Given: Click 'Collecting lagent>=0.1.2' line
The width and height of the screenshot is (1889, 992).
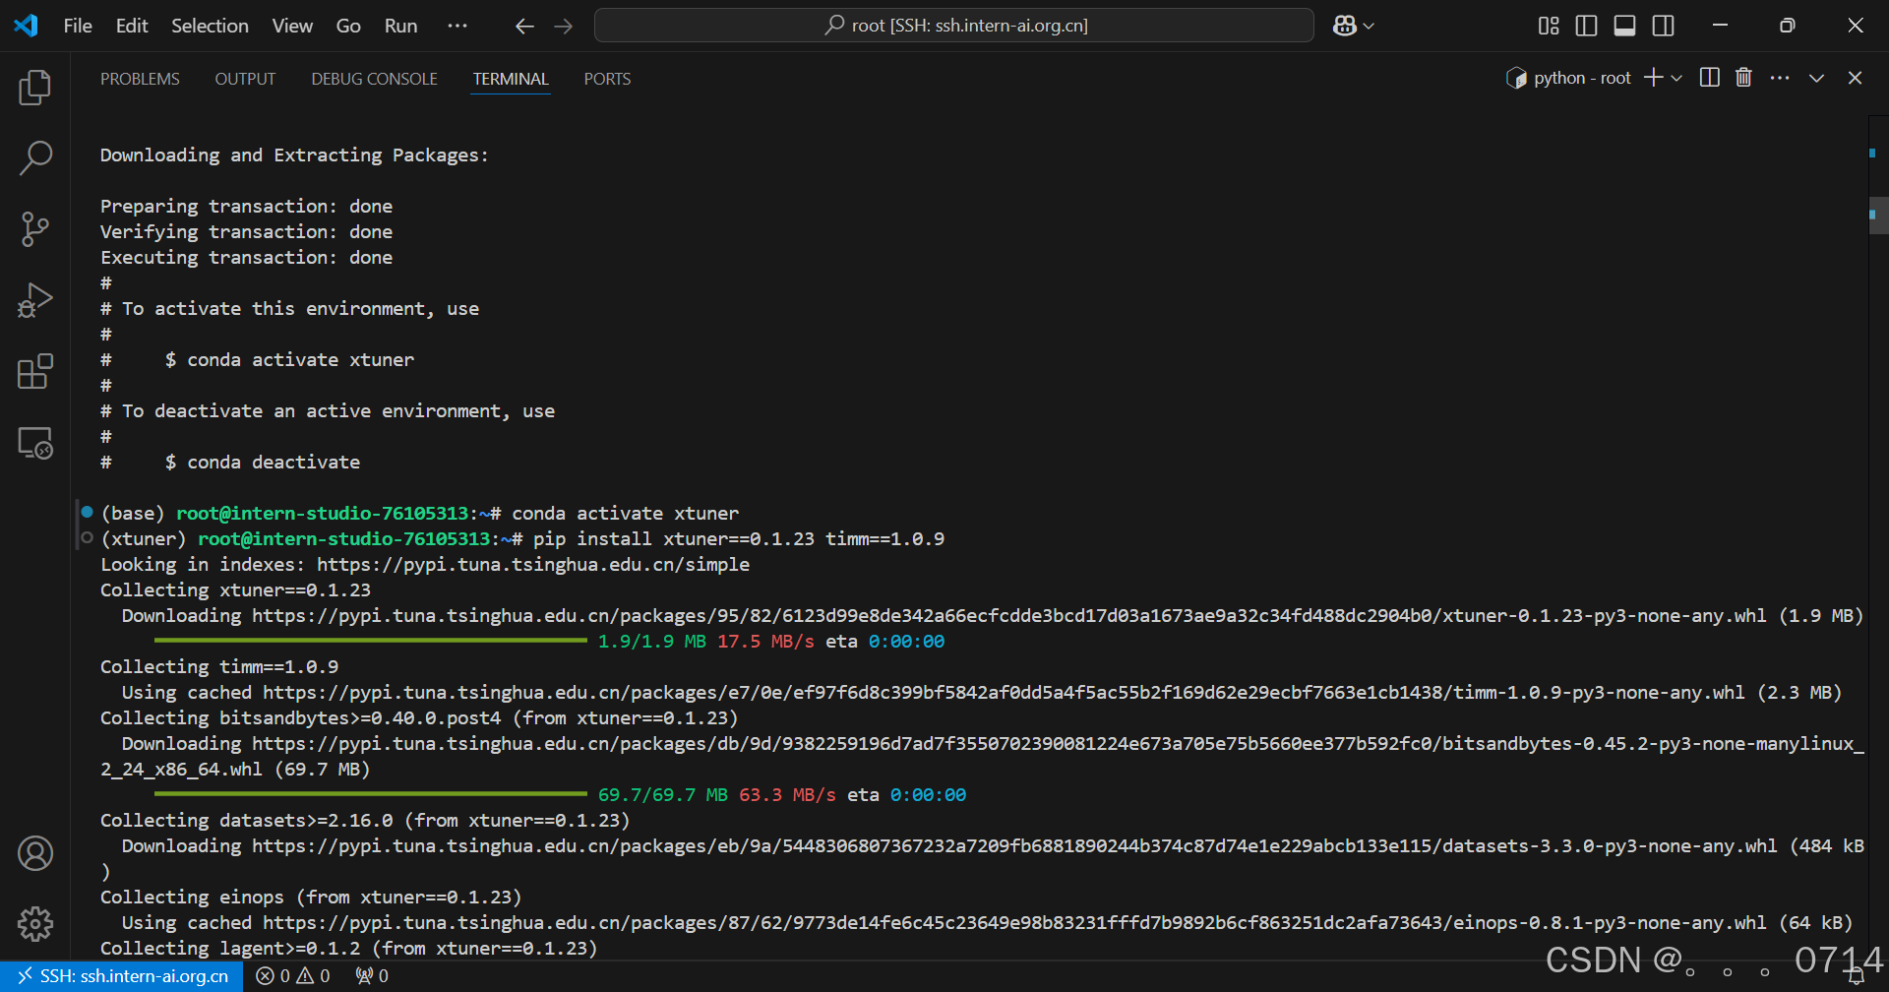Looking at the screenshot, I should point(349,949).
